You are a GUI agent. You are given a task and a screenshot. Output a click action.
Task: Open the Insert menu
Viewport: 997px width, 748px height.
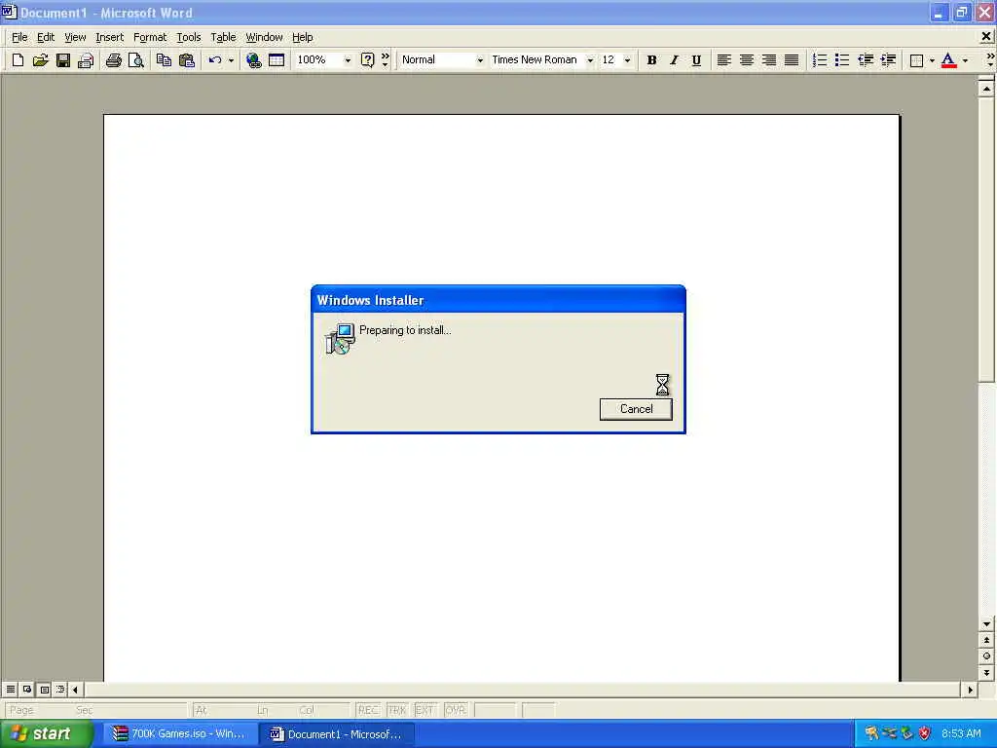(x=109, y=38)
